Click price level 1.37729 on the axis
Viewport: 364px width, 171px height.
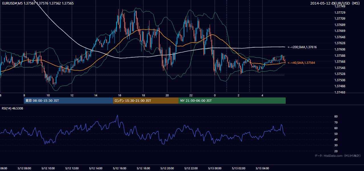point(340,13)
